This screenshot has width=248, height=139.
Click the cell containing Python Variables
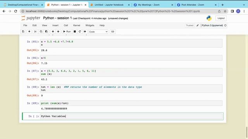pyautogui.click(x=131, y=116)
